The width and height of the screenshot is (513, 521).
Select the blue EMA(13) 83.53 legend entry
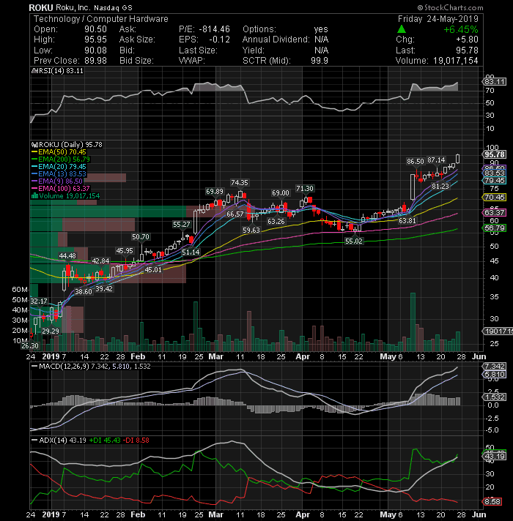click(x=59, y=173)
